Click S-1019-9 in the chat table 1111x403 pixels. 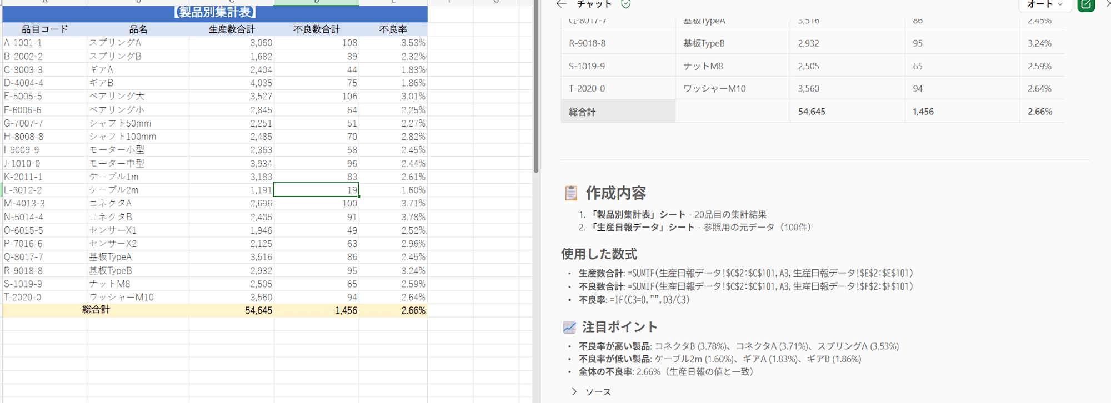[587, 66]
